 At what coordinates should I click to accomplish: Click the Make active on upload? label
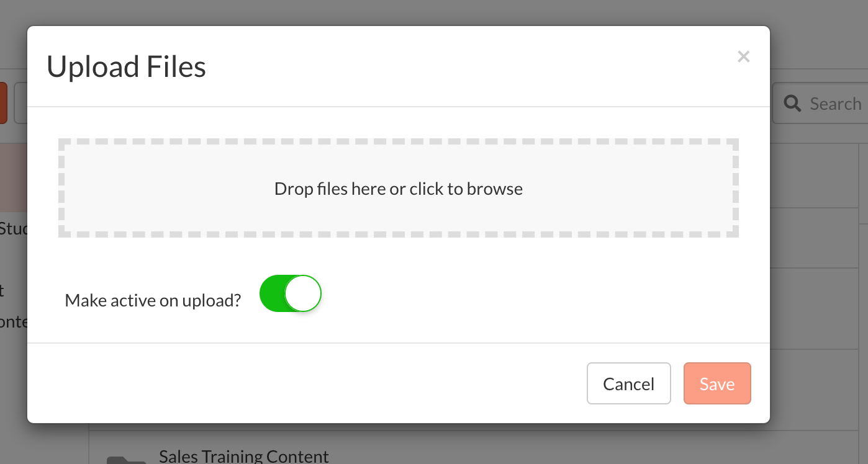click(153, 301)
